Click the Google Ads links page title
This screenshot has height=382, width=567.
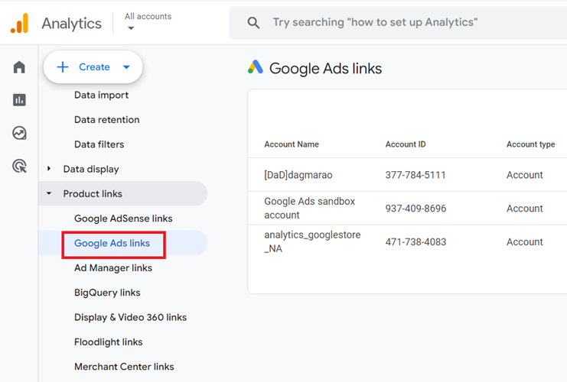(325, 69)
